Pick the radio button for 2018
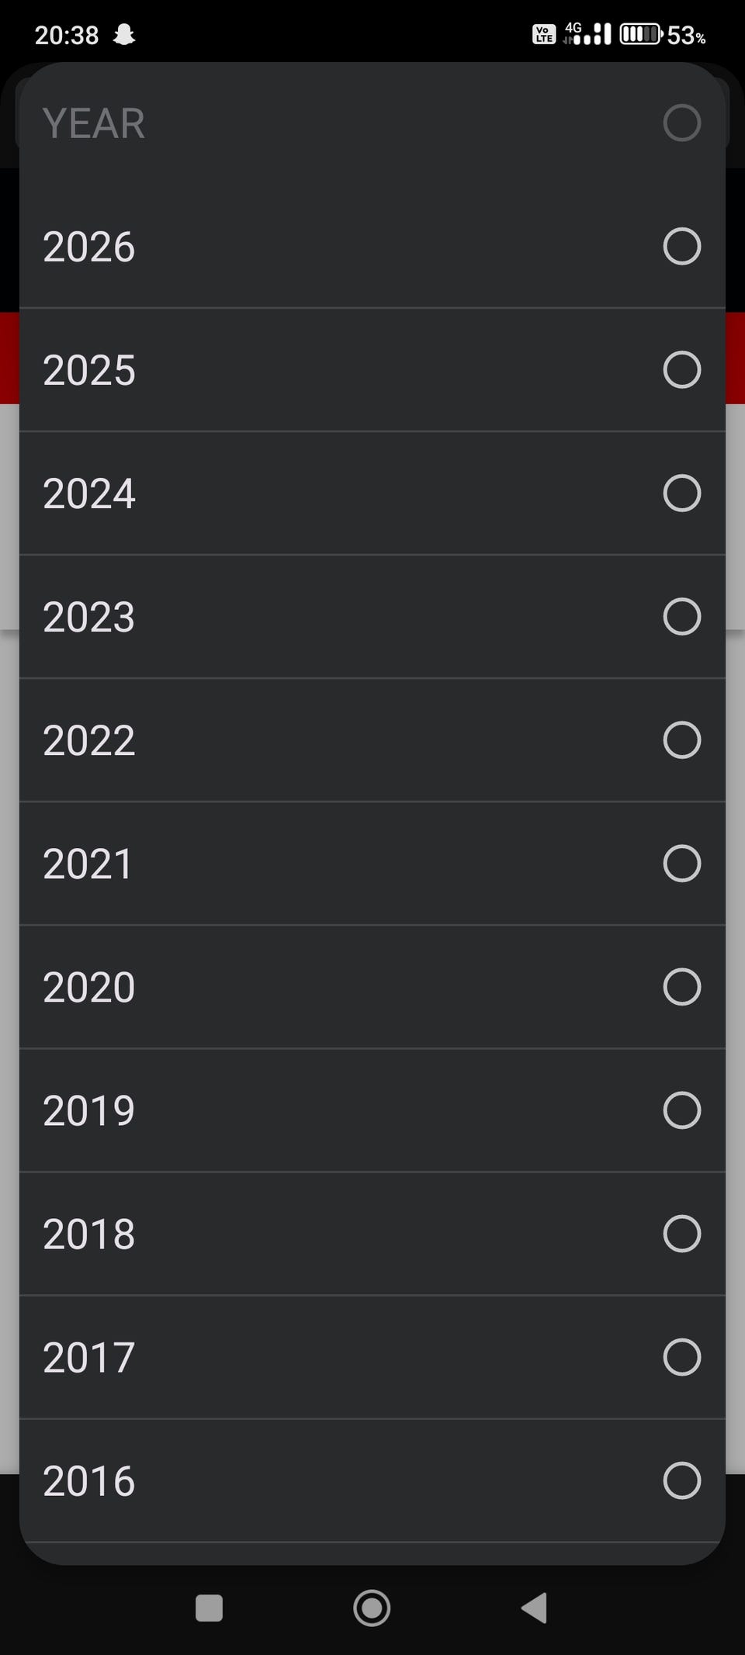Image resolution: width=745 pixels, height=1655 pixels. point(682,1234)
